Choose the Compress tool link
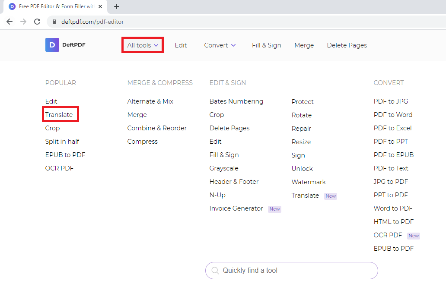The height and width of the screenshot is (290, 446). (x=142, y=142)
